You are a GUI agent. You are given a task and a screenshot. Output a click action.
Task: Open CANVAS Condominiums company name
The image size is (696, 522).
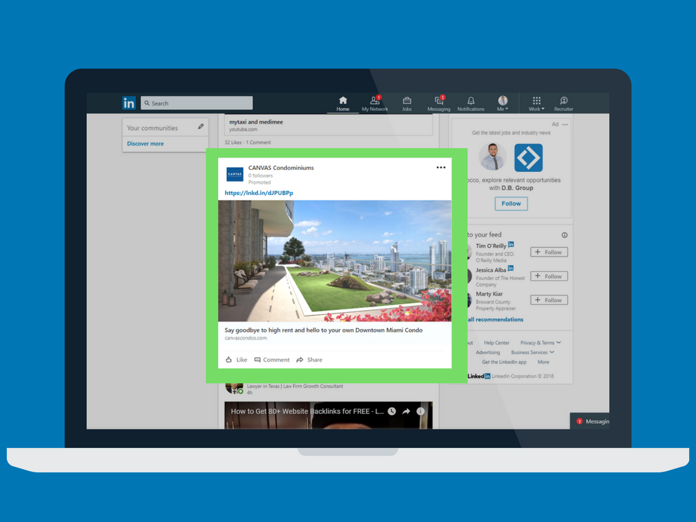(x=281, y=168)
